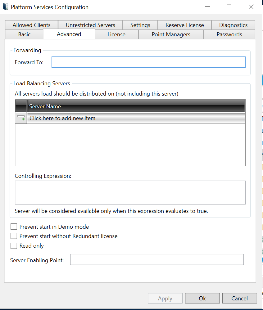Select the Reserve License tab

click(x=184, y=25)
